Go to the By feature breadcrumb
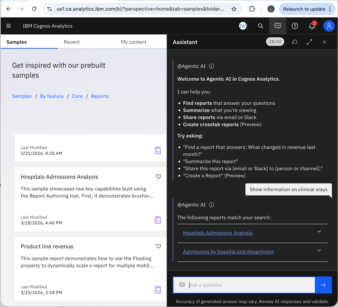The height and width of the screenshot is (307, 338). coord(52,96)
